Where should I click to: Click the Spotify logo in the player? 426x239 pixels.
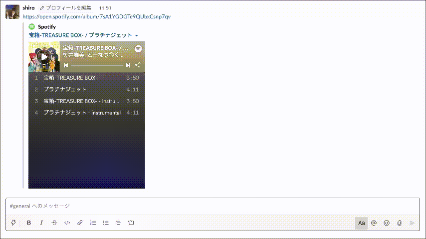click(x=138, y=49)
